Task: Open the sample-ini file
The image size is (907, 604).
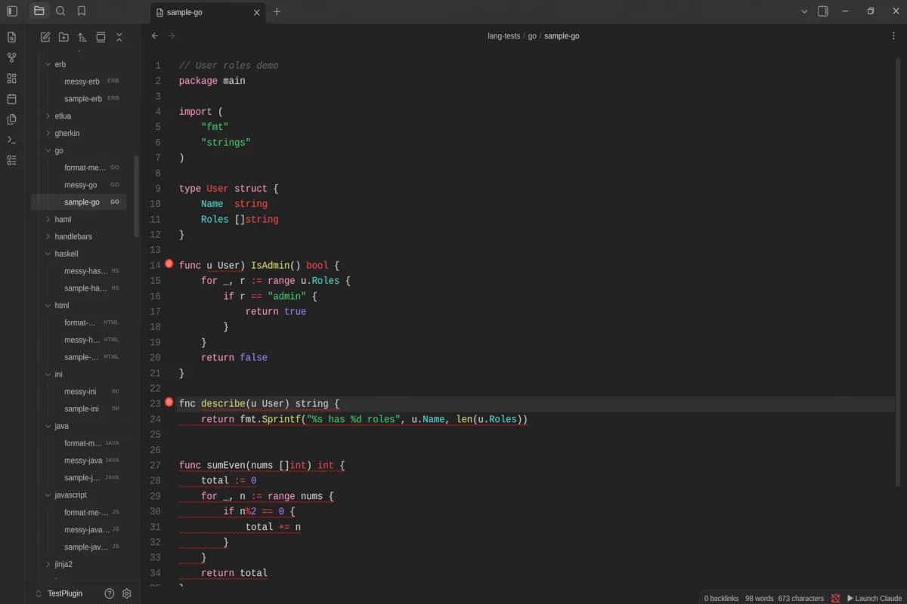Action: click(82, 408)
